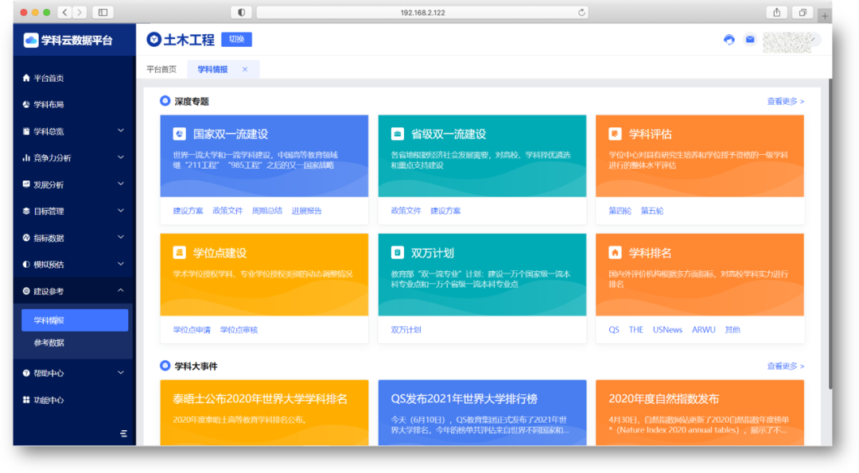Open 功能中心 from the sidebar icon
The height and width of the screenshot is (473, 859).
tap(28, 398)
